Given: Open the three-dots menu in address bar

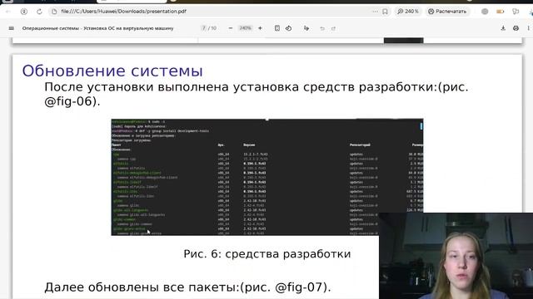Looking at the screenshot, I should coord(375,12).
